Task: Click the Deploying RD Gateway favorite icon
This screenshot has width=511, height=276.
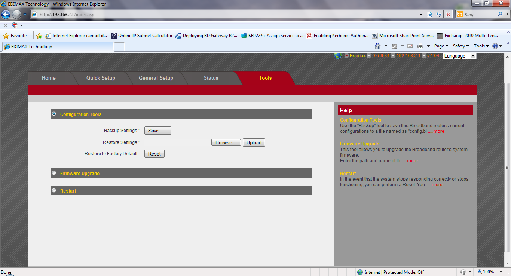Action: (178, 36)
